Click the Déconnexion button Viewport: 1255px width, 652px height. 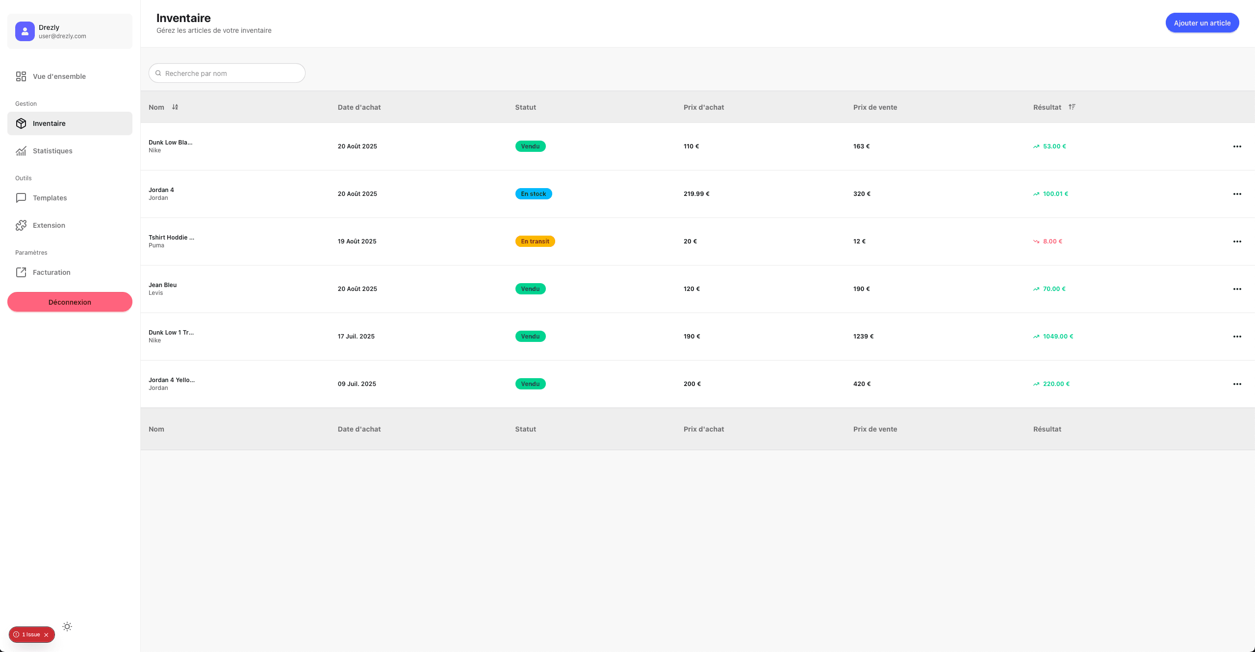tap(70, 302)
